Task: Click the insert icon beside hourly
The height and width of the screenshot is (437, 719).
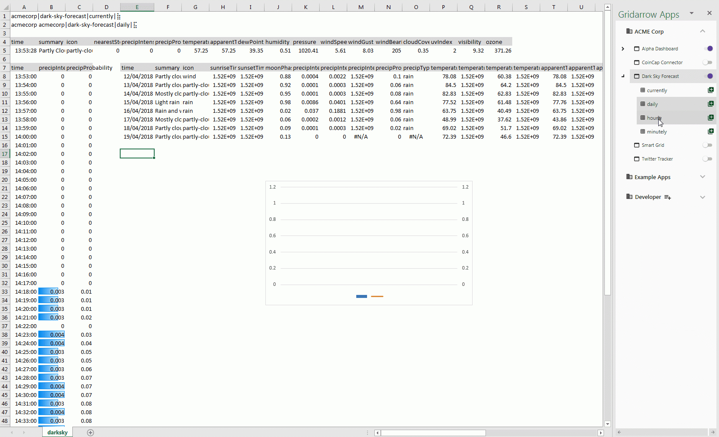Action: [710, 118]
